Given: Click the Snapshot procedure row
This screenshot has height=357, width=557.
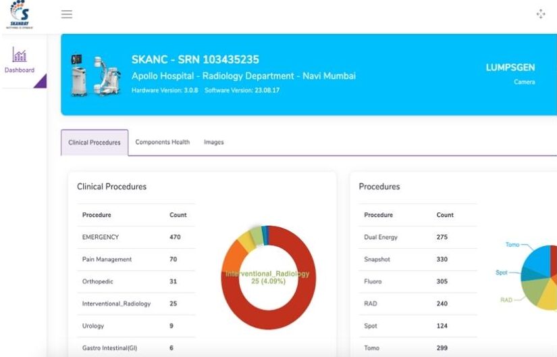Looking at the screenshot, I should (x=417, y=259).
